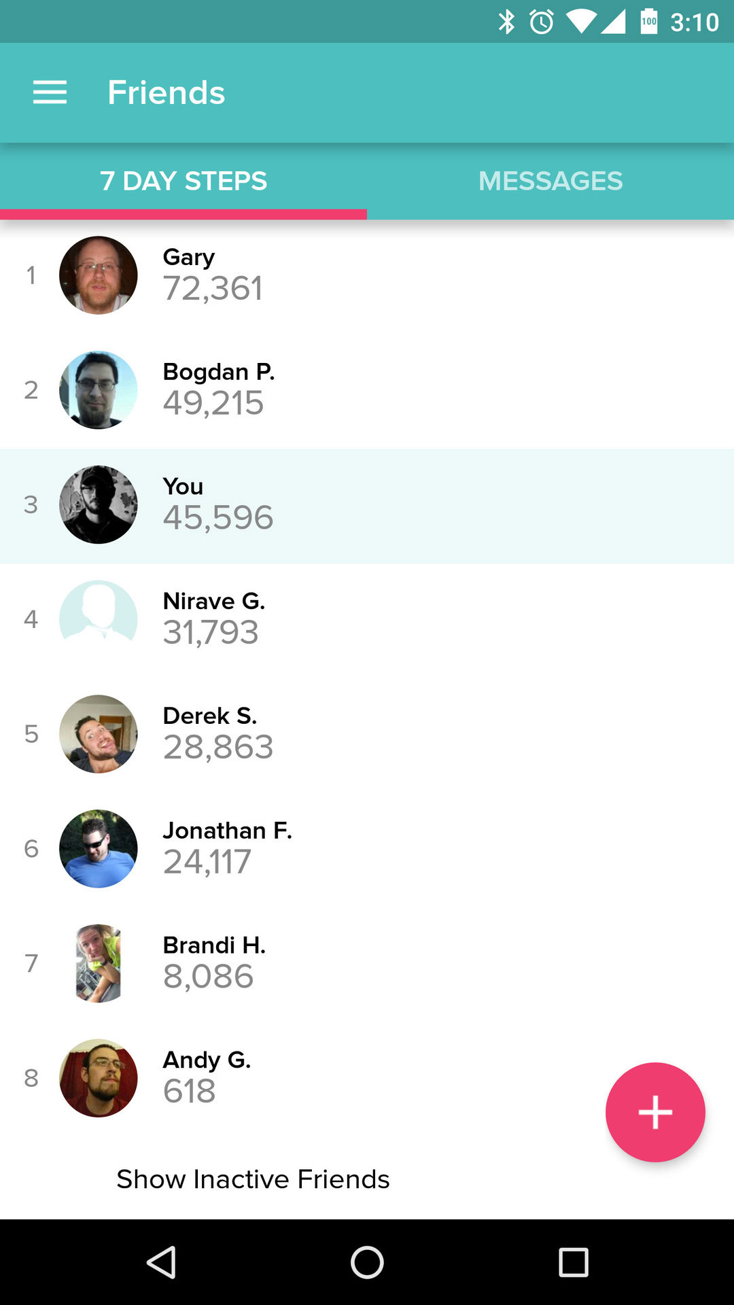Select the 7 Day Steps tab

(183, 181)
